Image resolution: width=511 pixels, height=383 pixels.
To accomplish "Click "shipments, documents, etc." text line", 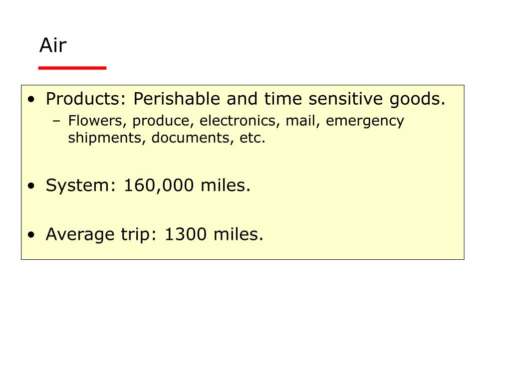I will pos(167,138).
